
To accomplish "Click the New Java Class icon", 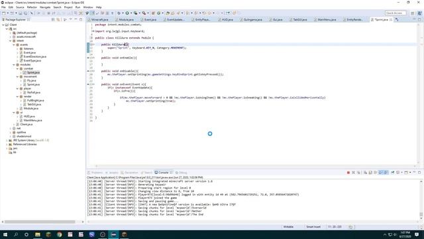I will click(159, 13).
